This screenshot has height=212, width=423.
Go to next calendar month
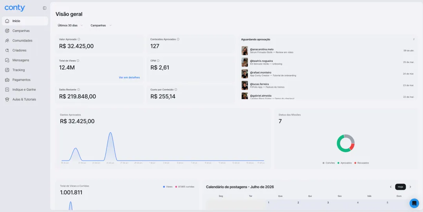click(x=410, y=187)
